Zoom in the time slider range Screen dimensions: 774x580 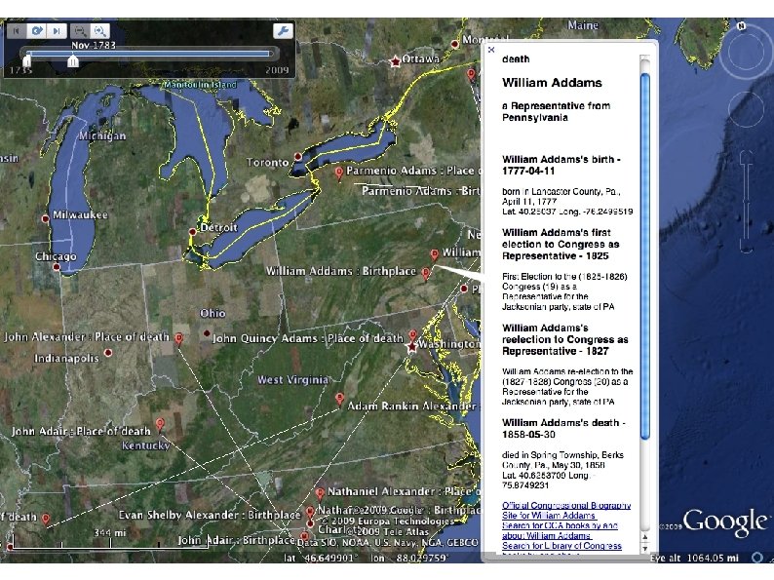pyautogui.click(x=99, y=31)
